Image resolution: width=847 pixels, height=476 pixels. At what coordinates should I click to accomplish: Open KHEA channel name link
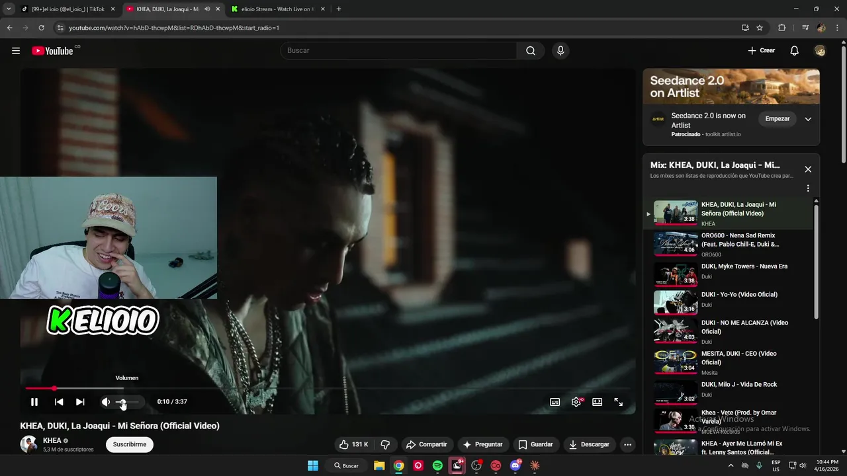click(x=52, y=440)
